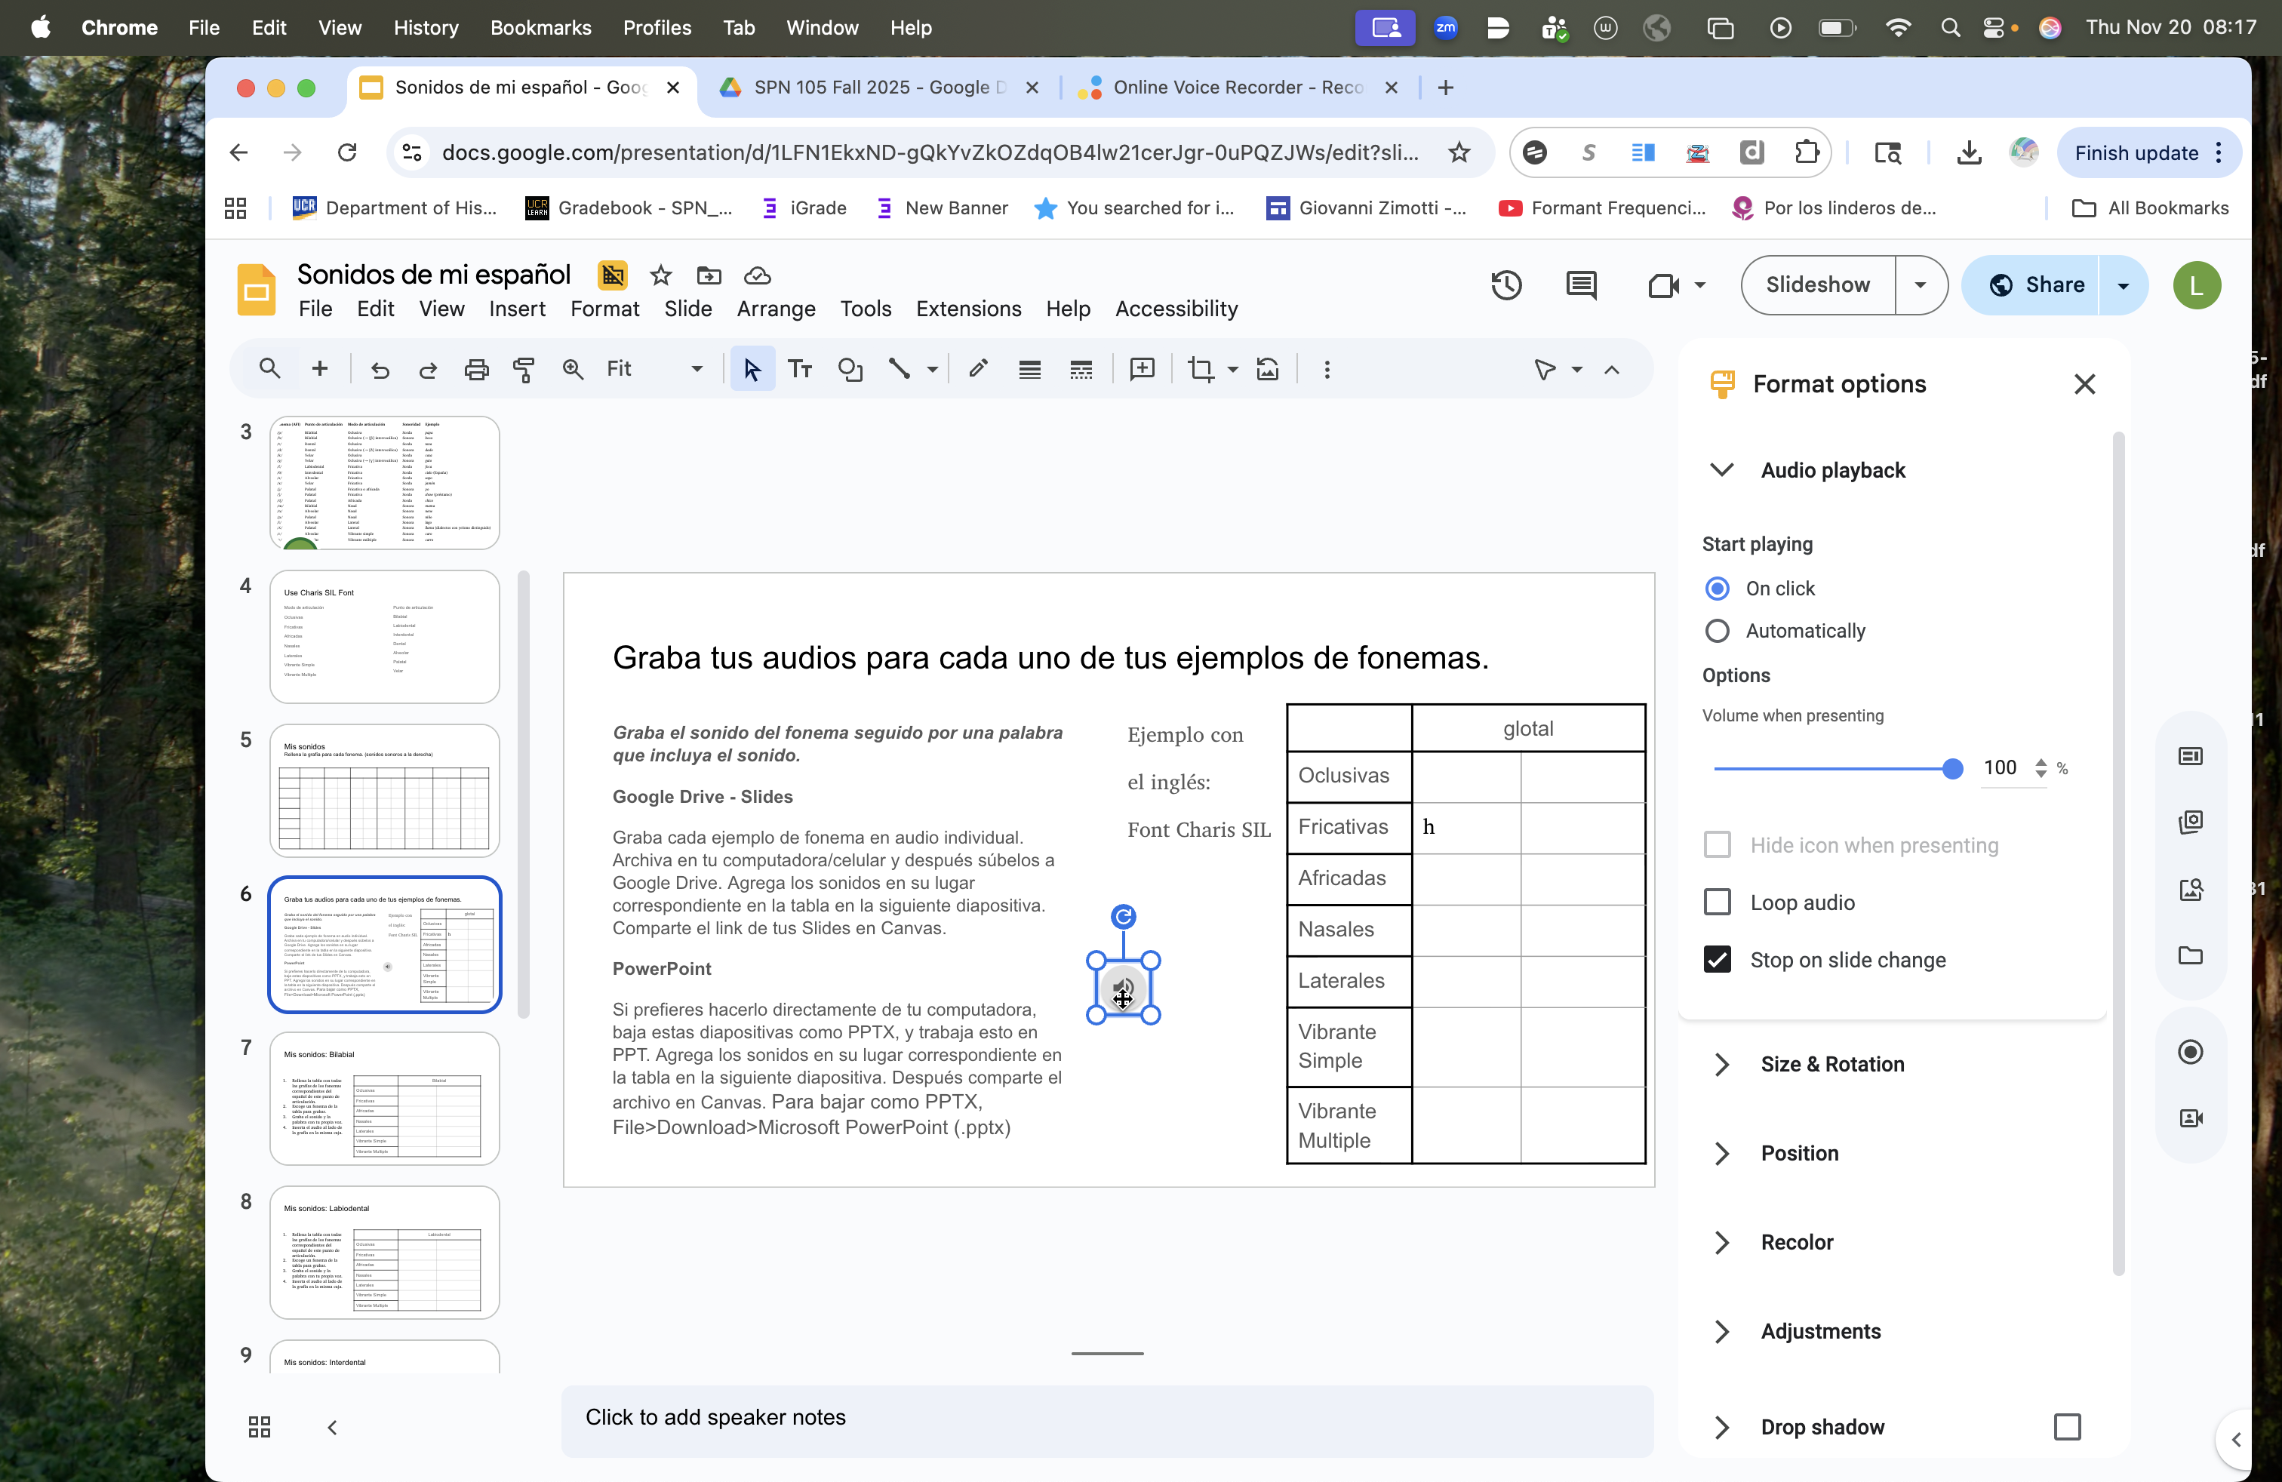The image size is (2282, 1482).
Task: Select the text box tool
Action: pyautogui.click(x=800, y=369)
